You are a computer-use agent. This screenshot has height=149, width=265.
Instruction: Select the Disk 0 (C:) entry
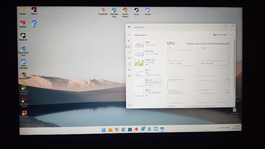pos(149,62)
